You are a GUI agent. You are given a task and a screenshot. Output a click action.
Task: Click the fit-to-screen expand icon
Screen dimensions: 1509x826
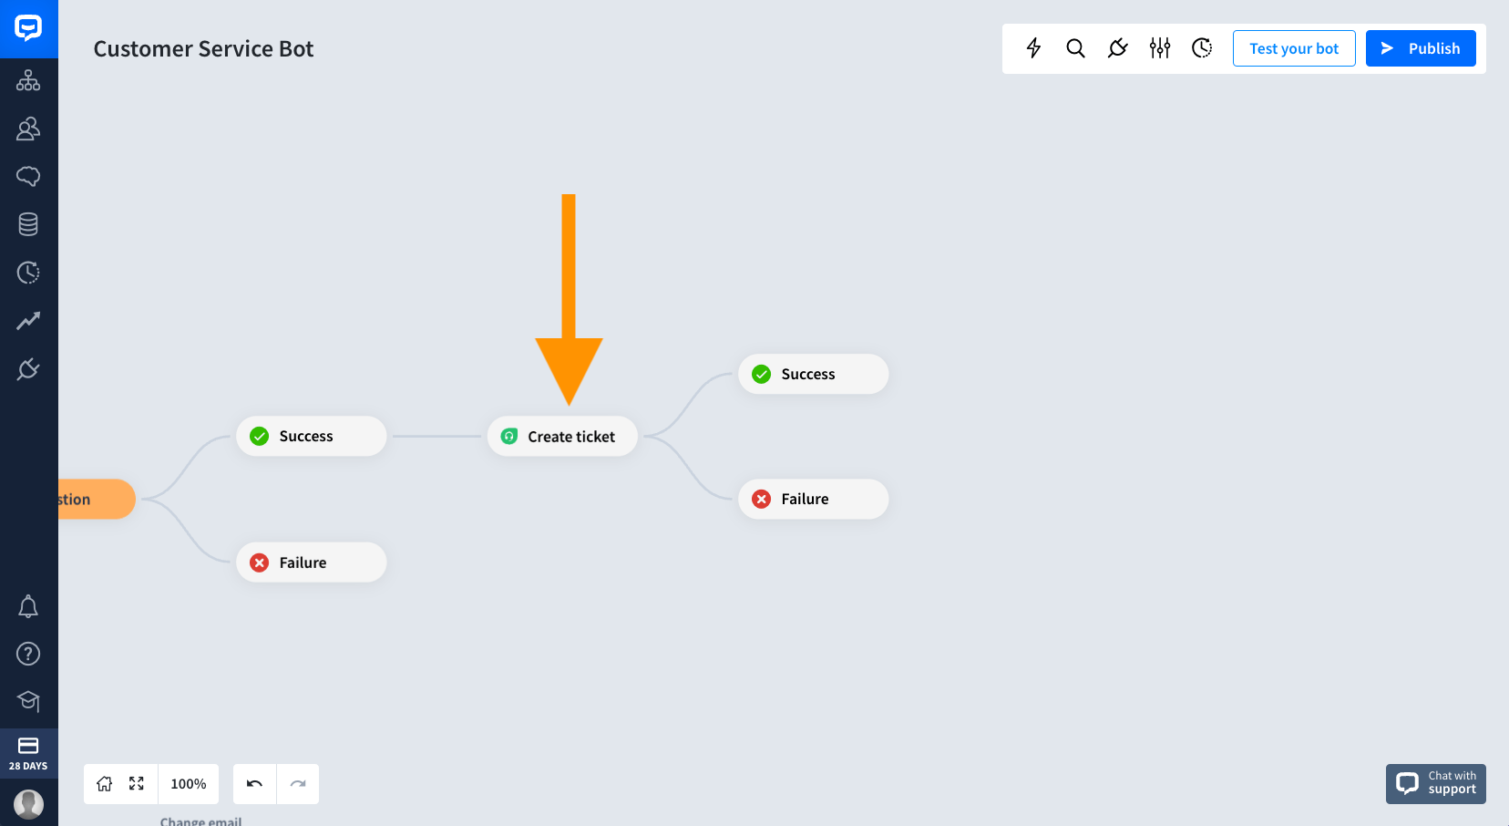(137, 784)
